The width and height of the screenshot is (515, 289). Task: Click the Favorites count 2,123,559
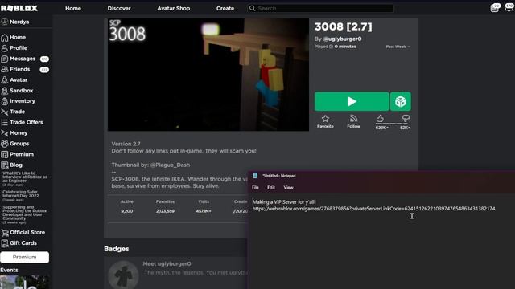click(x=165, y=211)
